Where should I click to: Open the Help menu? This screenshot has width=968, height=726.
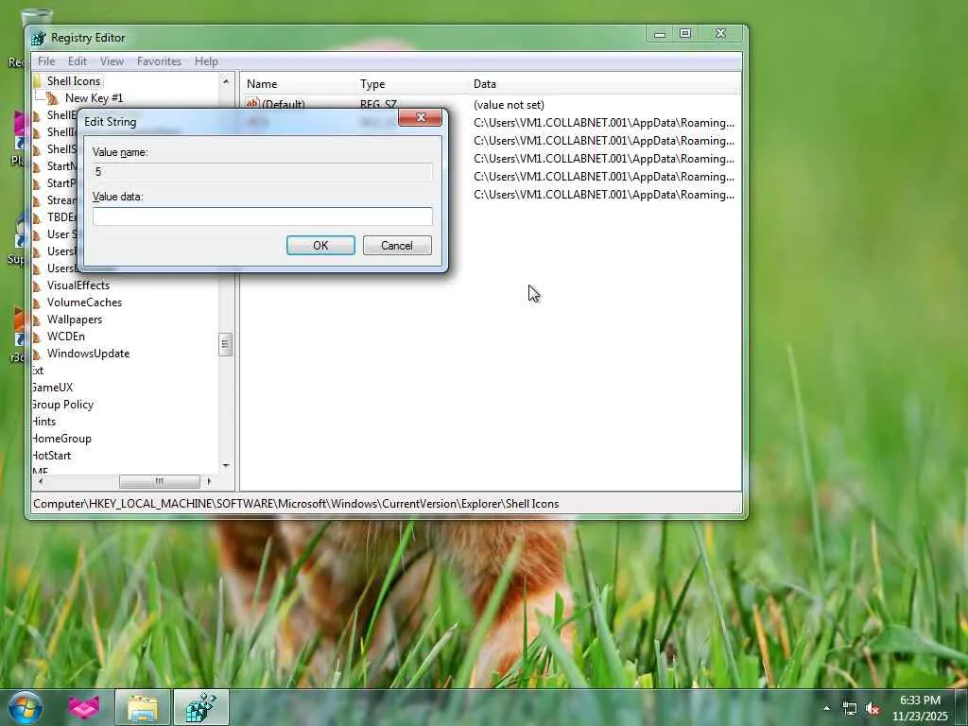(206, 61)
